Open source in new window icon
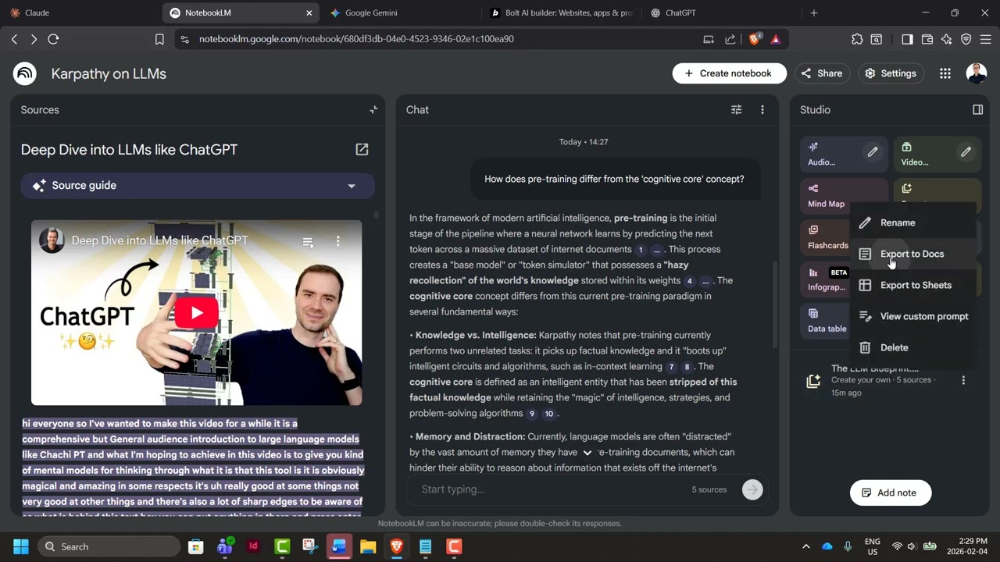This screenshot has width=1000, height=562. (362, 149)
